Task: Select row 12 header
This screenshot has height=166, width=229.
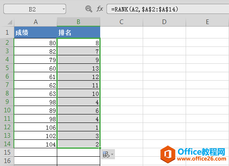Action: [x=7, y=127]
